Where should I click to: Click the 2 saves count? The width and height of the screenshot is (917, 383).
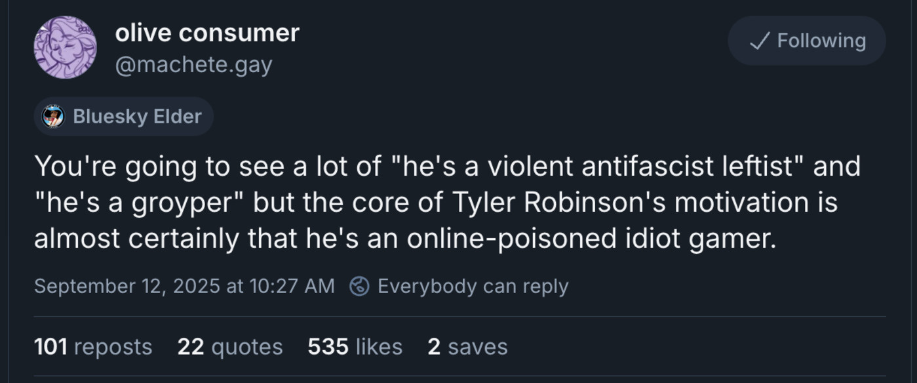[x=467, y=346]
